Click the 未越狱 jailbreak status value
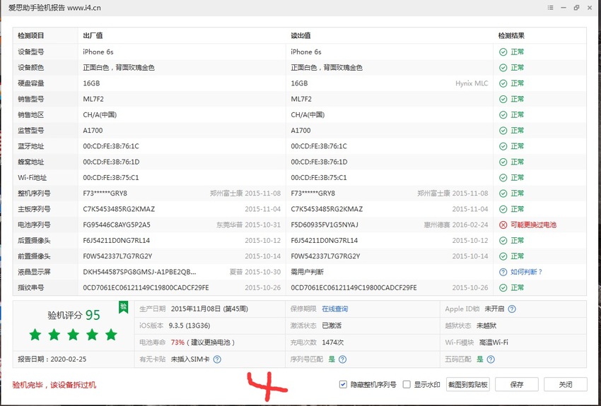This screenshot has height=406, width=601. (x=486, y=326)
